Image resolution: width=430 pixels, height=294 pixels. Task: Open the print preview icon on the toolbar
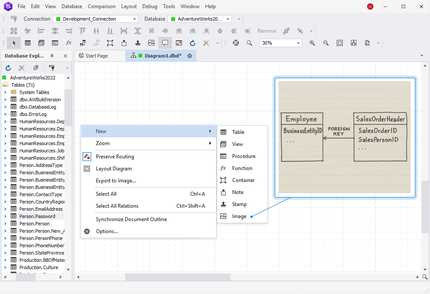coord(367,43)
